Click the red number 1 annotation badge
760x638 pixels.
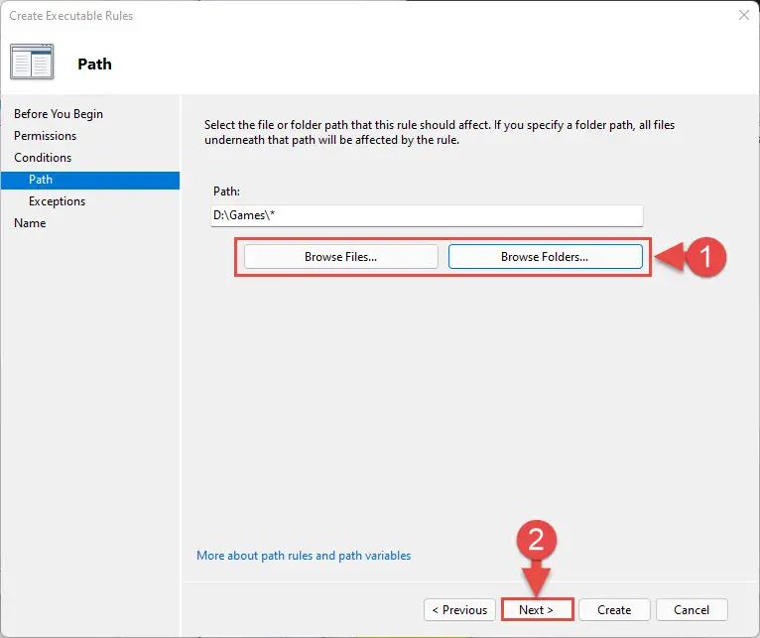point(705,257)
